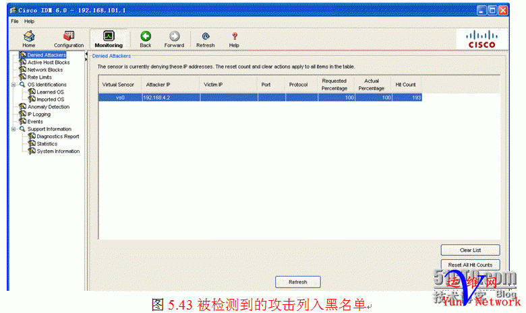Click the Network Blocks tree icon
Viewport: 526px width, 313px height.
point(23,69)
